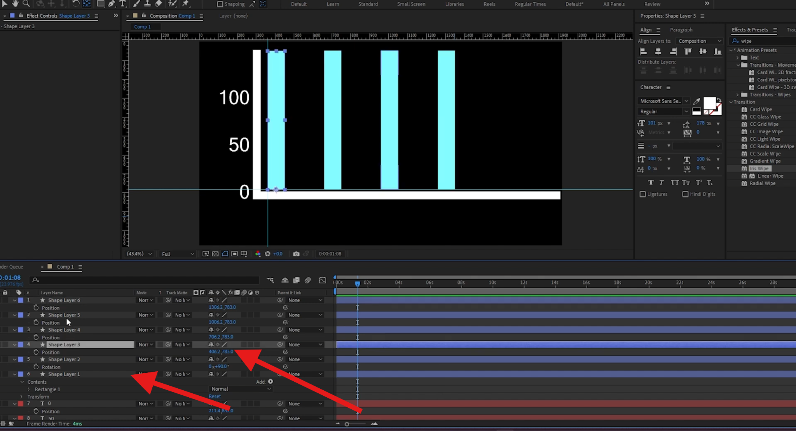Open the magnification ratio dropdown showing 43.4%
Viewport: 796px width, 431px height.
tap(138, 254)
